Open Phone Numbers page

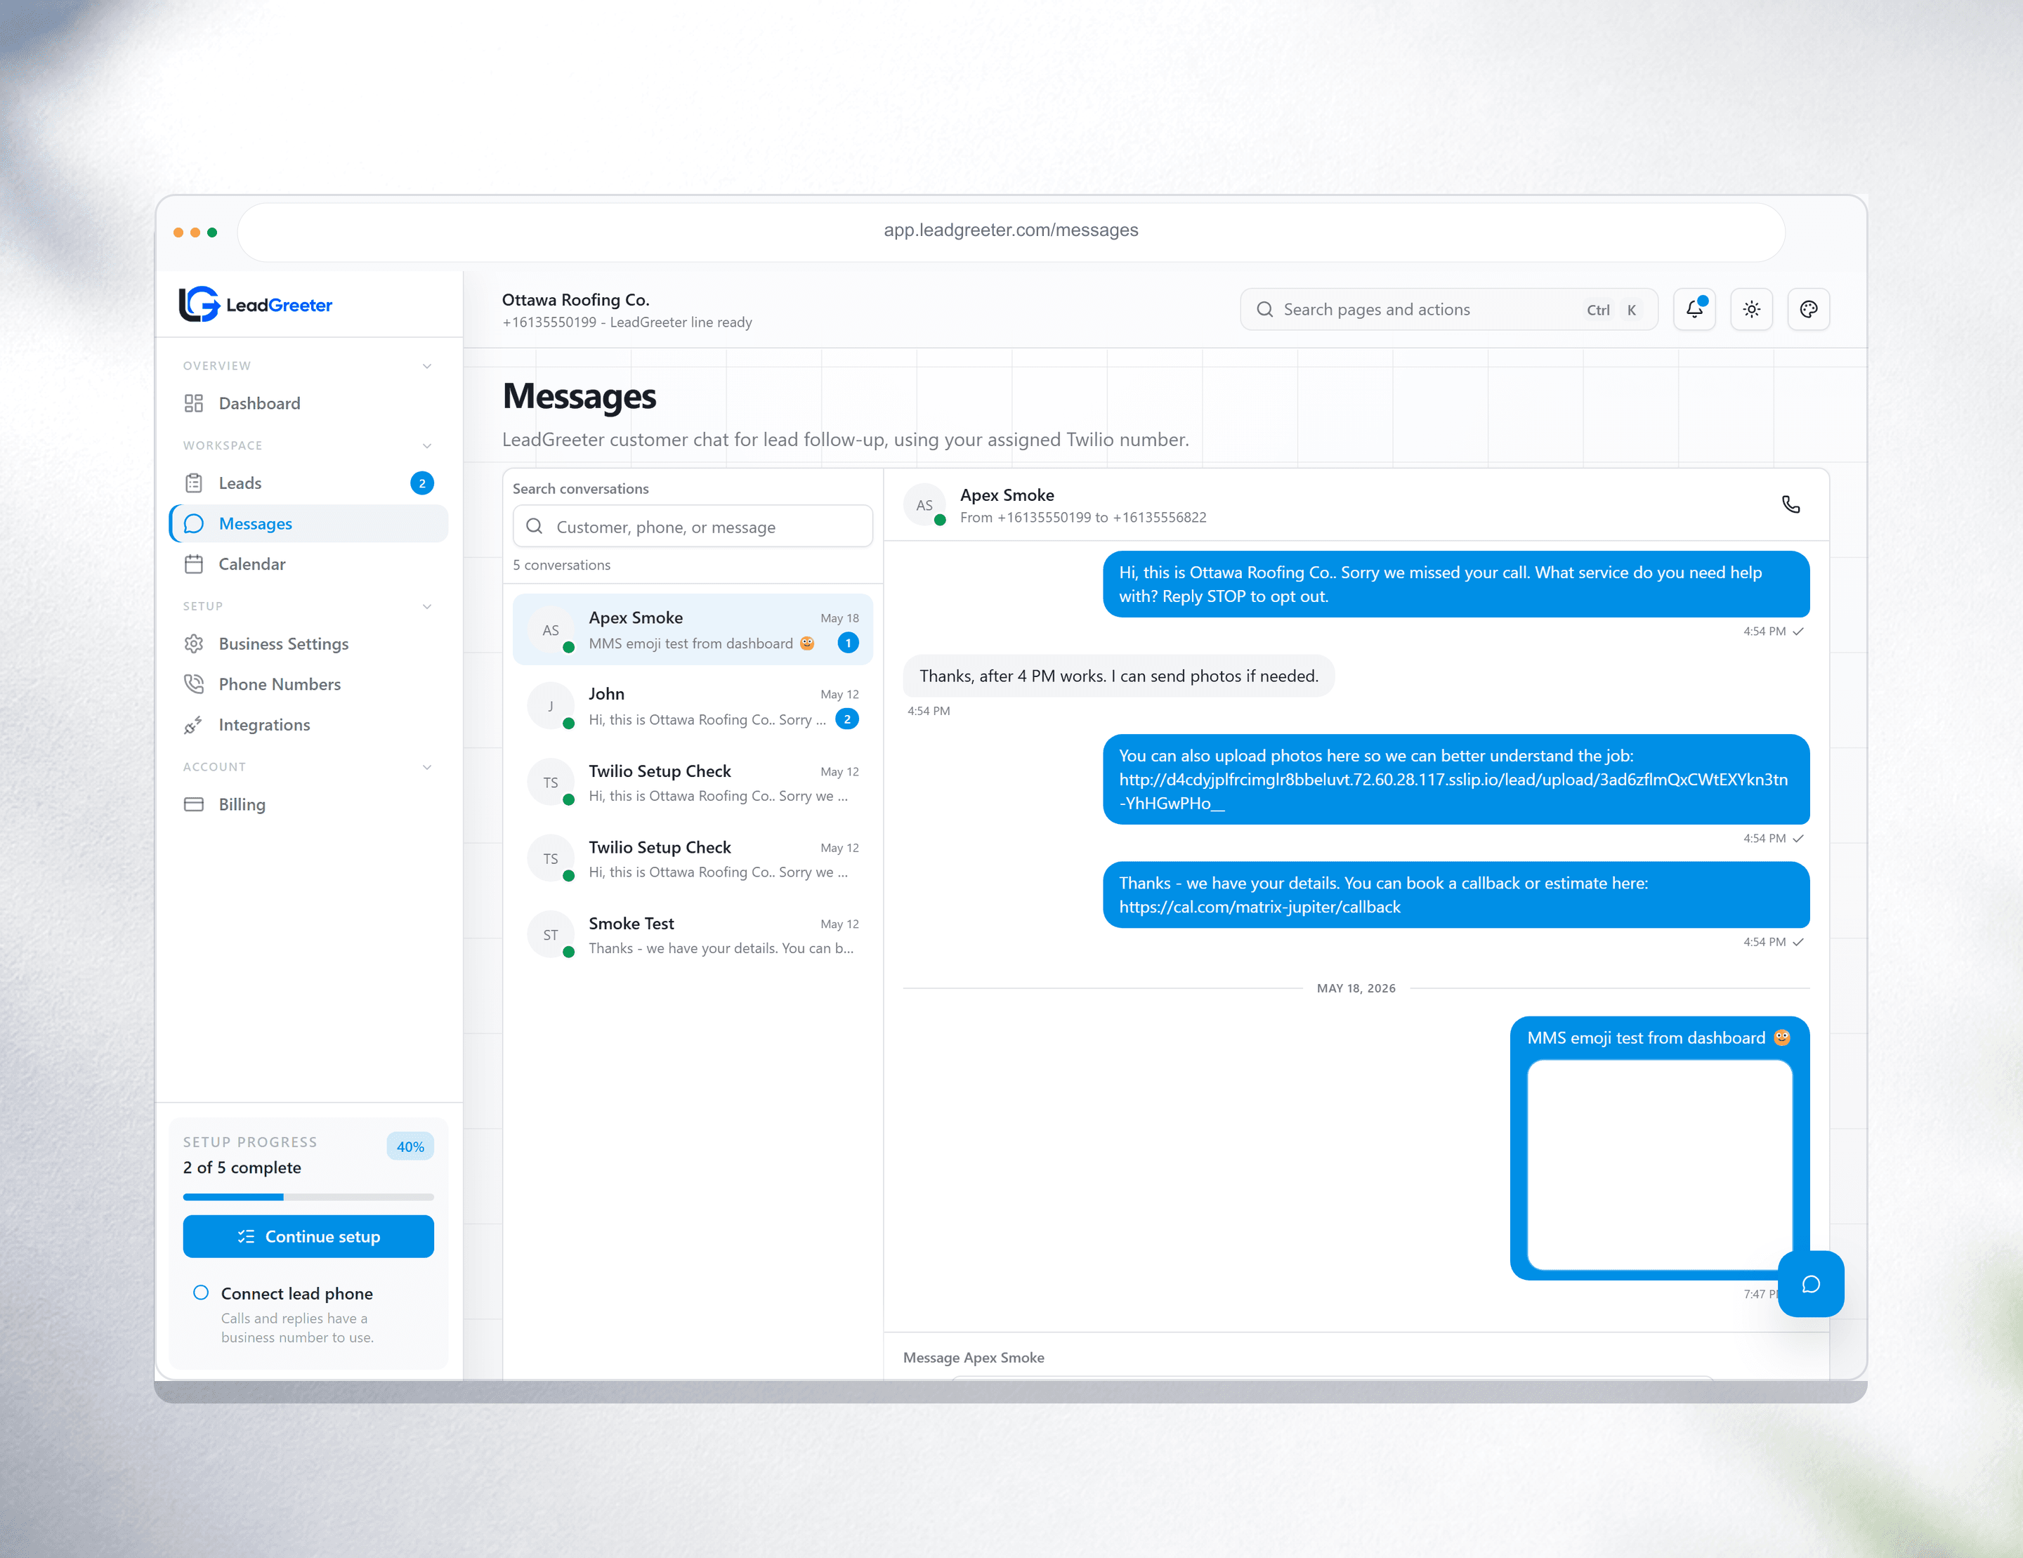[x=308, y=684]
